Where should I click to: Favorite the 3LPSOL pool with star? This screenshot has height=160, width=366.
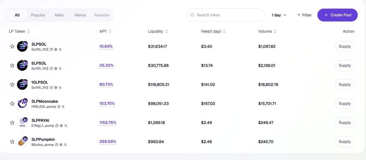click(12, 46)
